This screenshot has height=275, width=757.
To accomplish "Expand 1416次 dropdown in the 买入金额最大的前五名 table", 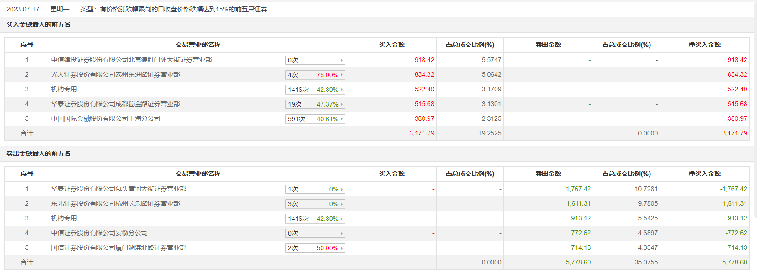I will pos(315,90).
